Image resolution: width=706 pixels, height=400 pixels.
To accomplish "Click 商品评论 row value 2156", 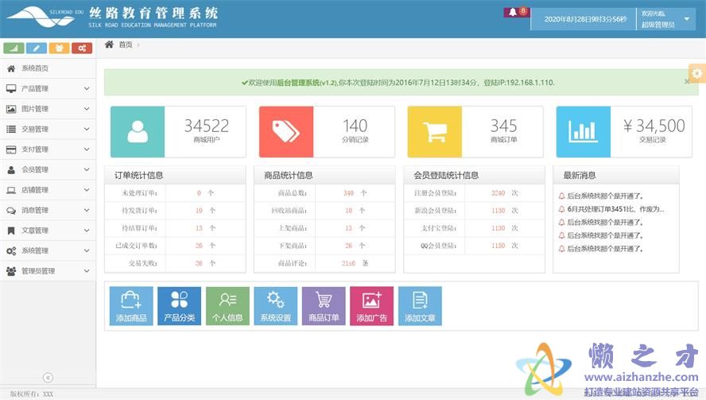I will 348,263.
